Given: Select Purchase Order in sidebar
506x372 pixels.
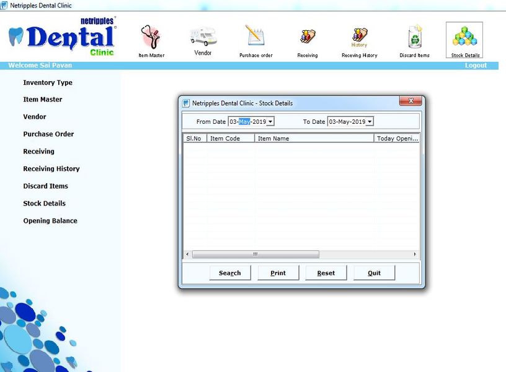Looking at the screenshot, I should coord(48,134).
